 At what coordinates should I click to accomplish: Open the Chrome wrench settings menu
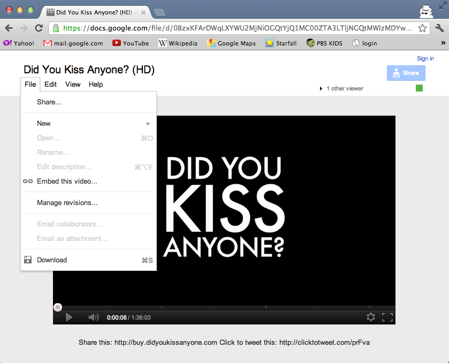click(439, 28)
